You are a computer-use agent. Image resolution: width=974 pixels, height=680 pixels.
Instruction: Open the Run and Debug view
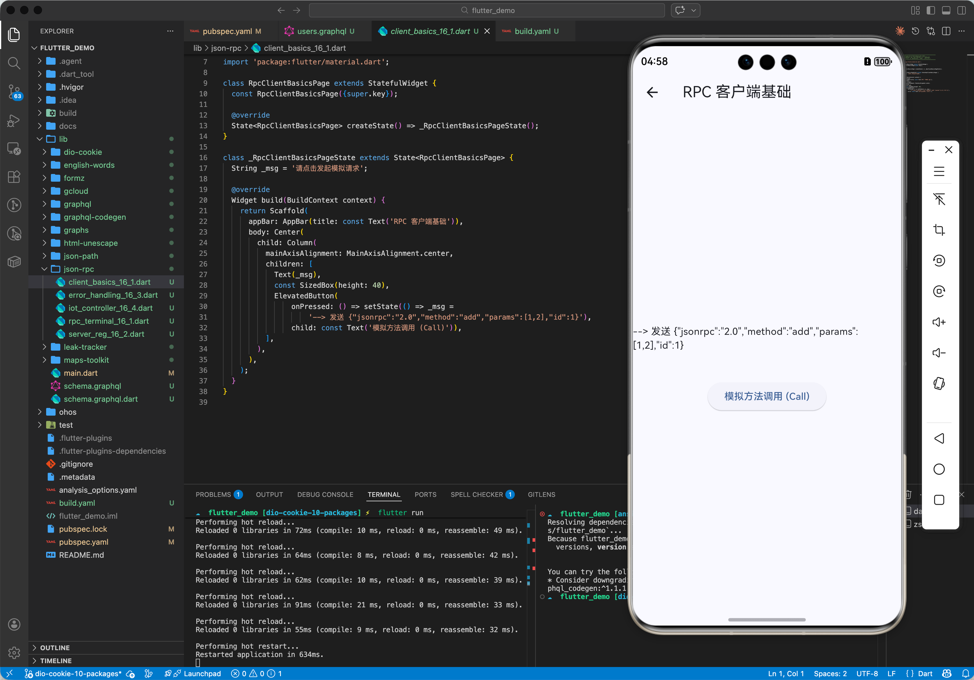click(x=14, y=120)
